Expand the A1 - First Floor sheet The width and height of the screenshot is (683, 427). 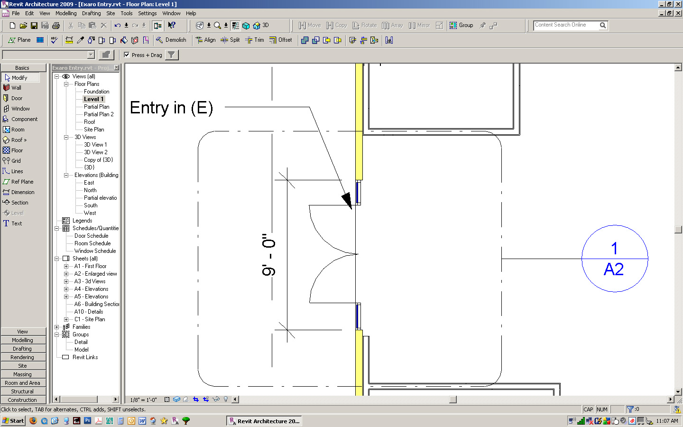coord(66,266)
